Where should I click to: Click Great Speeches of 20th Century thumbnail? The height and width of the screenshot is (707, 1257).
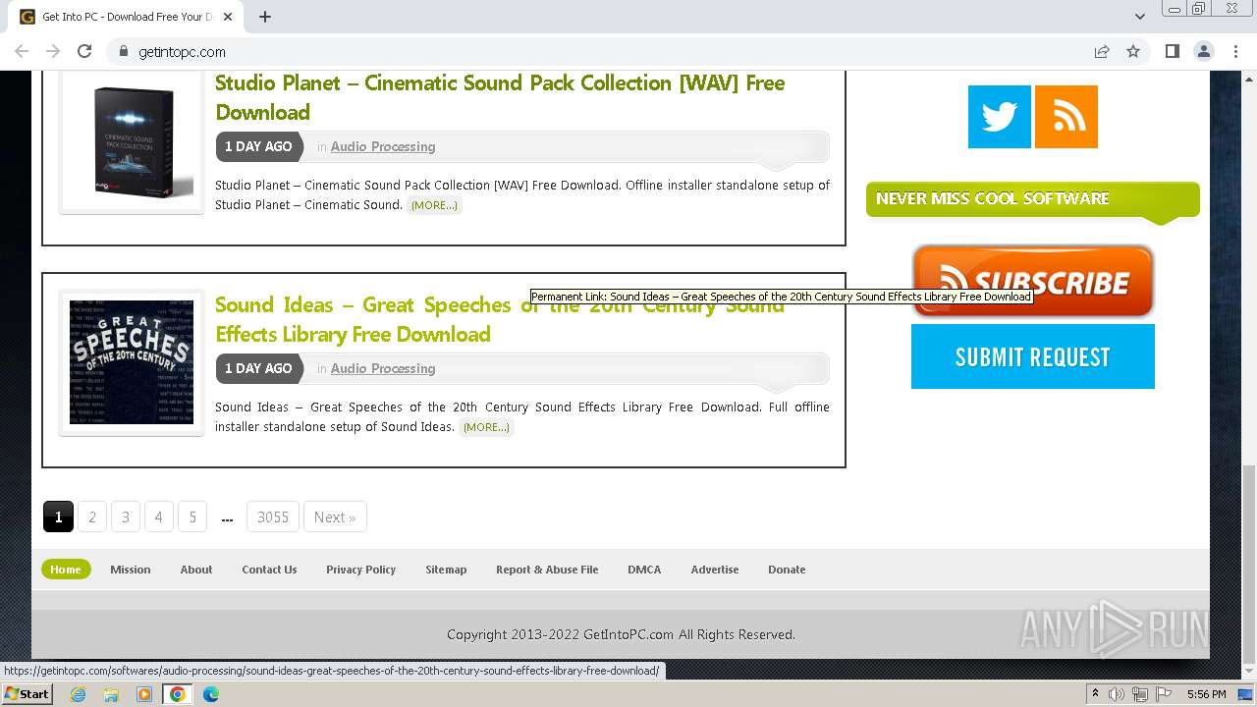[x=132, y=362]
